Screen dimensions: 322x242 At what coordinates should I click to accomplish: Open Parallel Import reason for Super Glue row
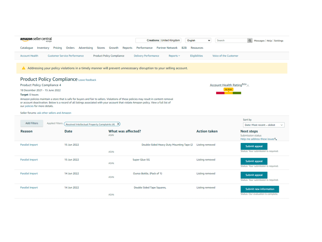pyautogui.click(x=29, y=160)
